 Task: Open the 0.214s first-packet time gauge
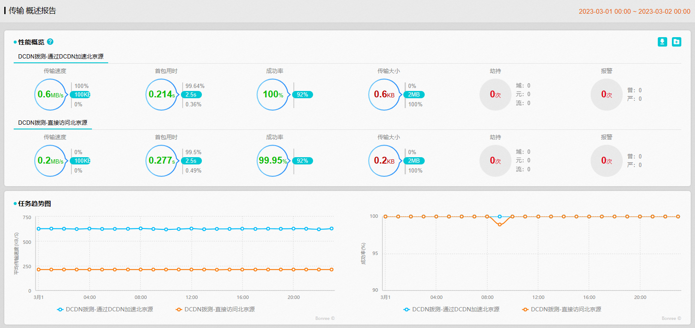[x=162, y=94]
